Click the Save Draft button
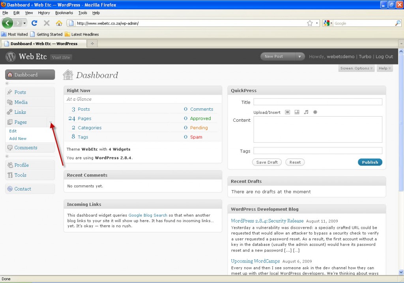Image resolution: width=404 pixels, height=283 pixels. coord(267,162)
